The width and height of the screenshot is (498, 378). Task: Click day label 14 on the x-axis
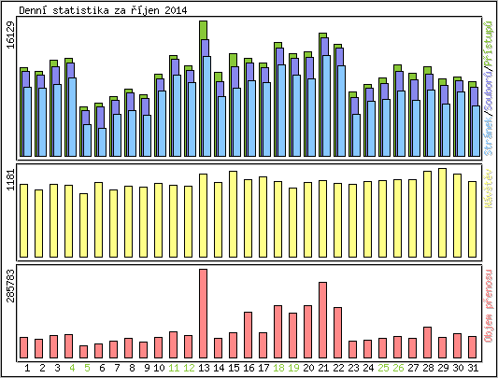(219, 368)
